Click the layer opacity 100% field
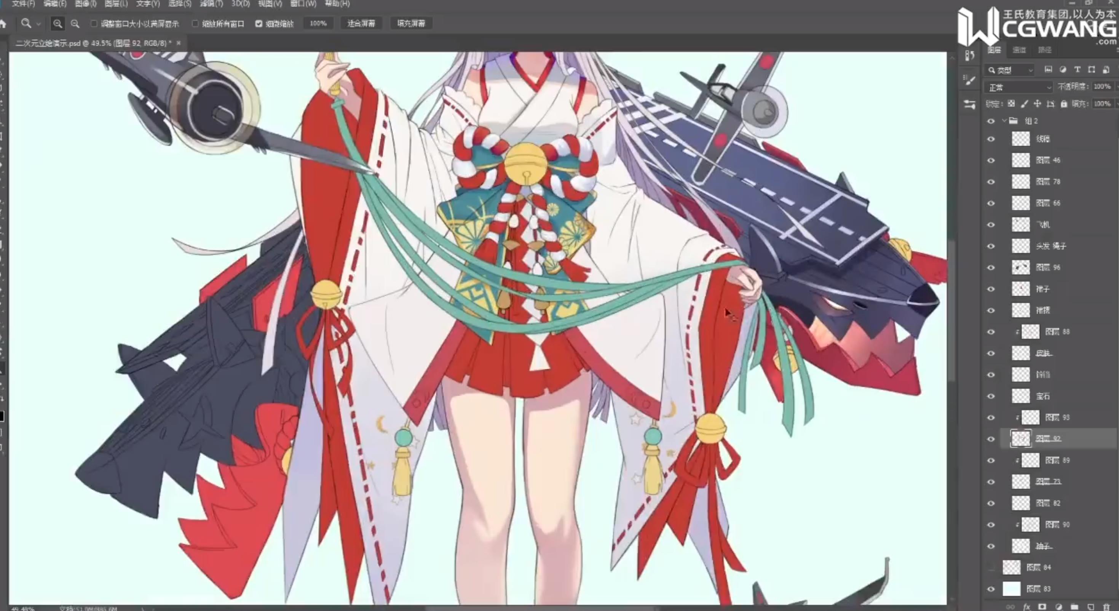 pyautogui.click(x=1103, y=86)
